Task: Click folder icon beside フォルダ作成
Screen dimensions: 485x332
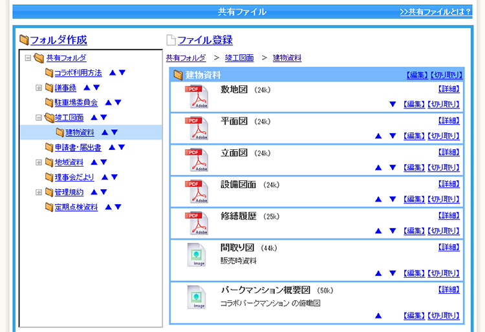Action: tap(24, 39)
